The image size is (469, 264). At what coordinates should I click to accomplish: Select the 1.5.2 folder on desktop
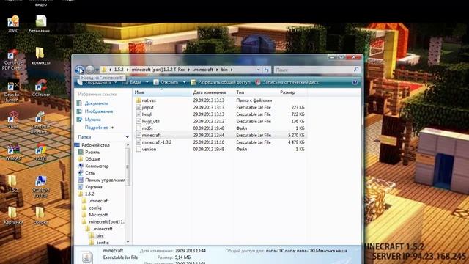[x=12, y=184]
